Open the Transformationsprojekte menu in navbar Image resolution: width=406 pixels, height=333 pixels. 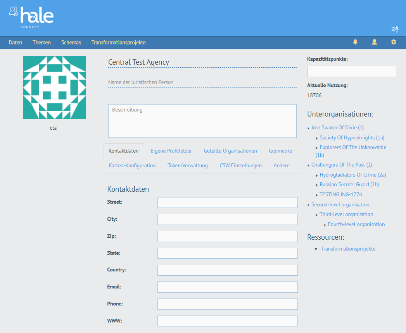118,43
